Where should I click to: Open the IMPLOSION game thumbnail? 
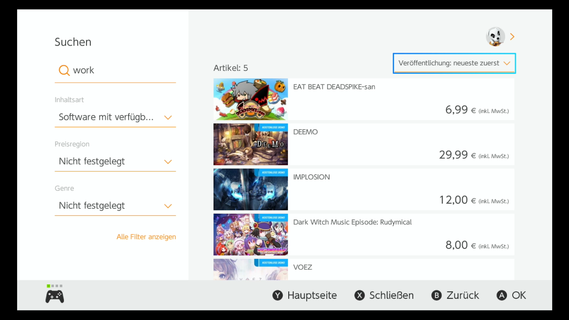(x=251, y=190)
